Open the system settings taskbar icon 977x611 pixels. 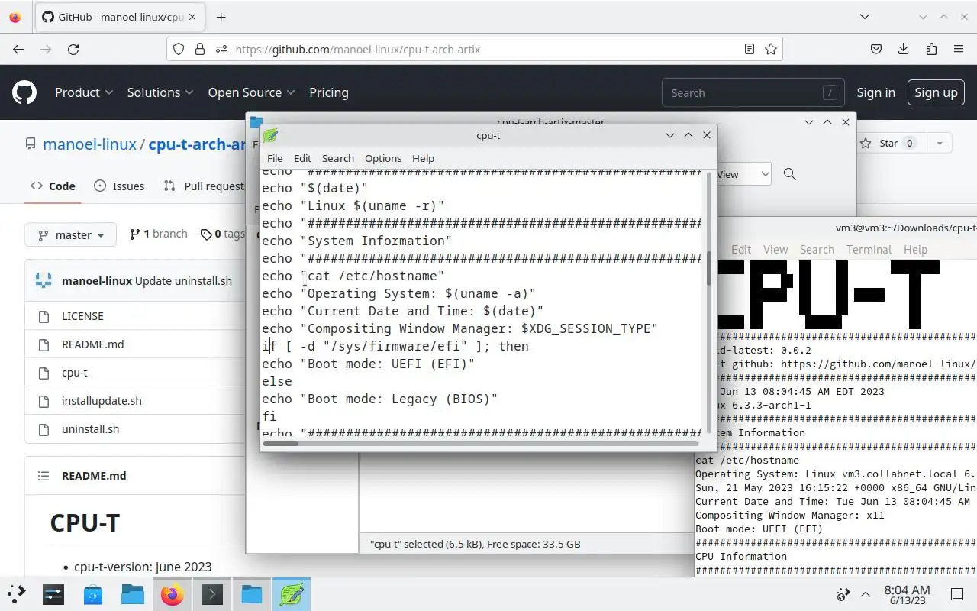pyautogui.click(x=53, y=593)
